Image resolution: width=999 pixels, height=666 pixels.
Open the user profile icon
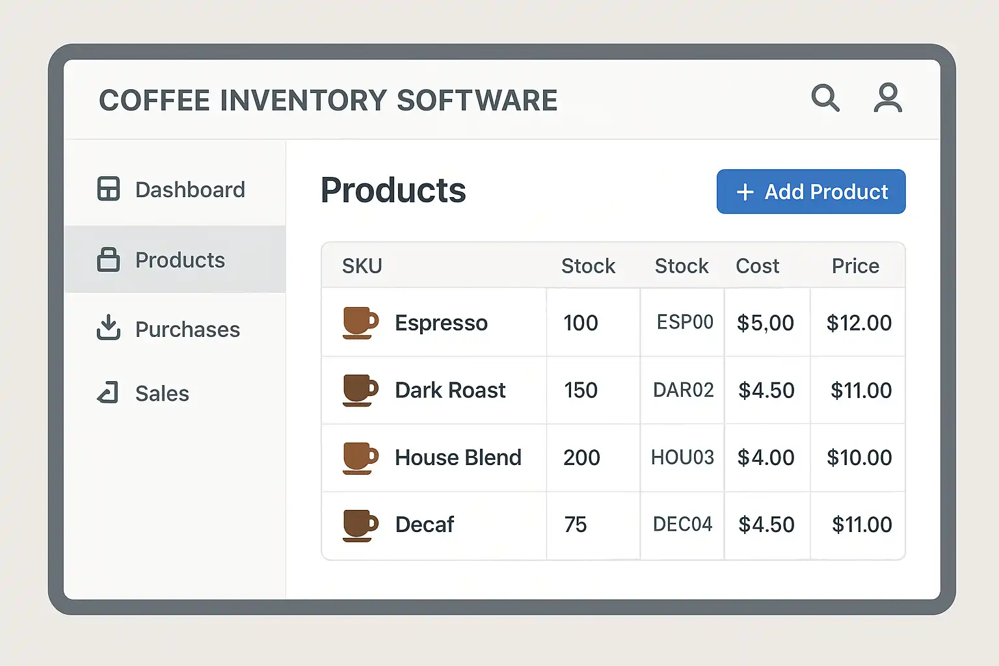coord(887,98)
